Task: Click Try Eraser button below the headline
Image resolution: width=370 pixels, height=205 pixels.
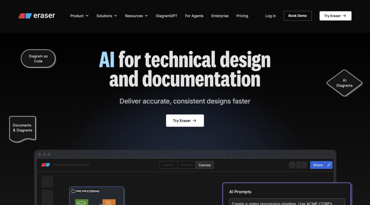Action: pos(185,120)
